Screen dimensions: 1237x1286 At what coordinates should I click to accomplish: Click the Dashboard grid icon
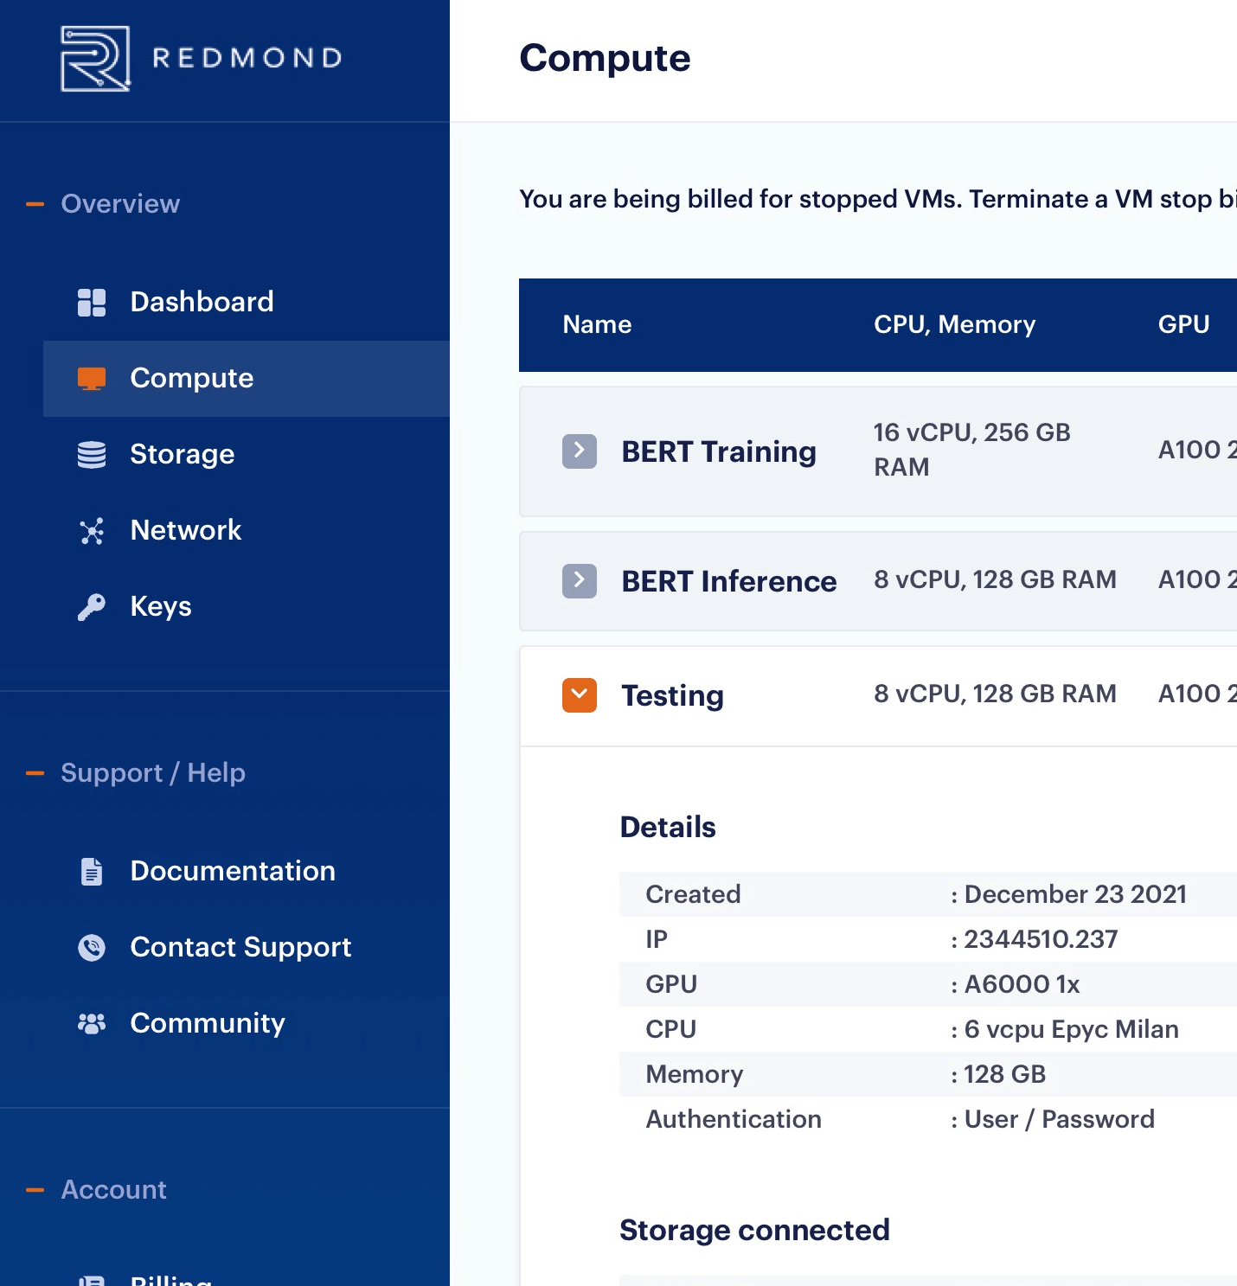[92, 303]
